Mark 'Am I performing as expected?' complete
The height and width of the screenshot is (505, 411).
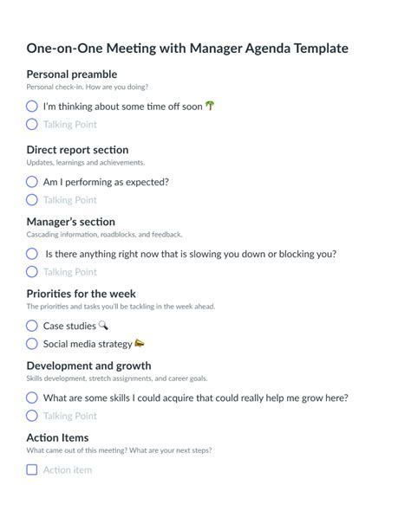coord(31,182)
